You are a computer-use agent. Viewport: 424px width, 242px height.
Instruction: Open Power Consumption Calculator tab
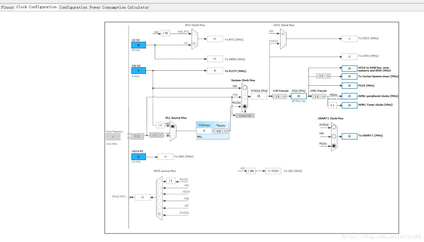pos(119,7)
